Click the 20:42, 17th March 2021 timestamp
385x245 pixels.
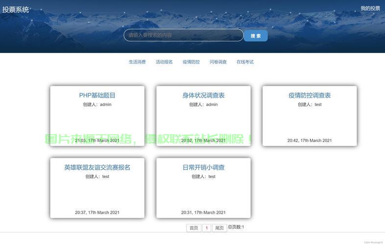tap(310, 140)
